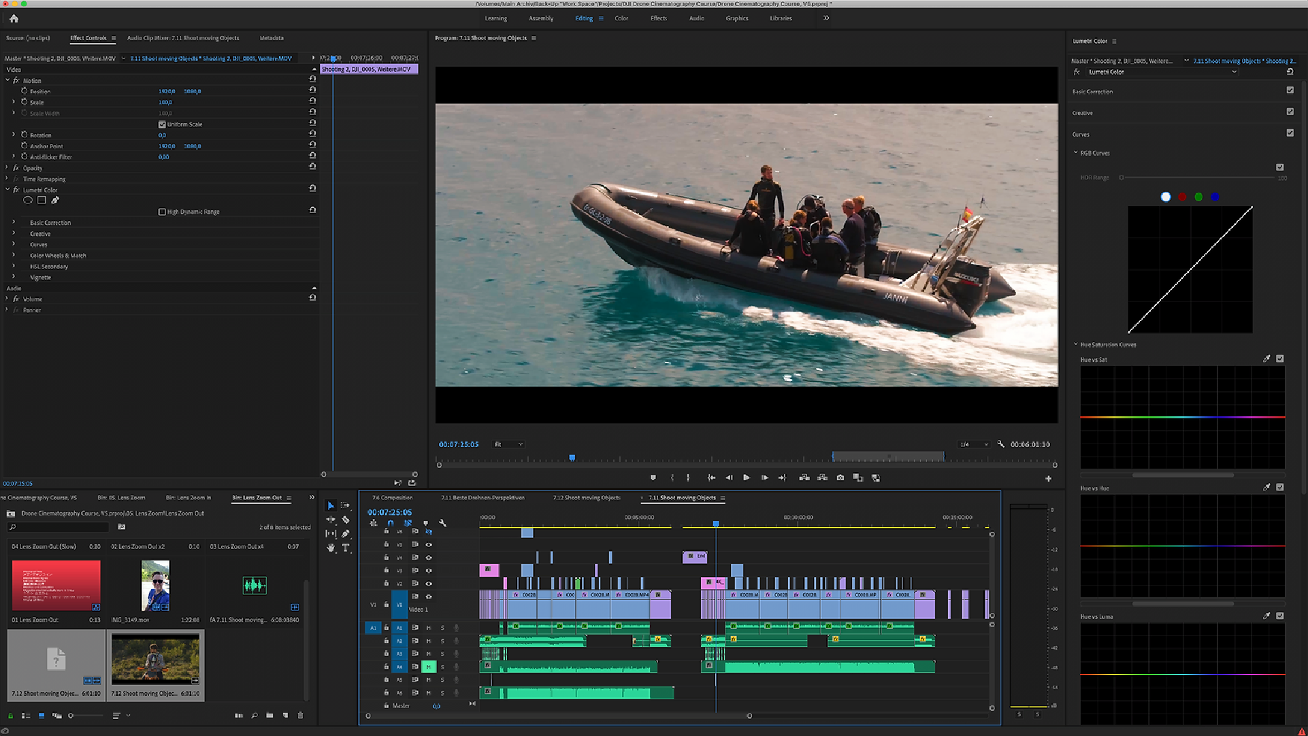1308x736 pixels.
Task: Expand the Basic Correction section in Effect Controls
Action: point(14,222)
